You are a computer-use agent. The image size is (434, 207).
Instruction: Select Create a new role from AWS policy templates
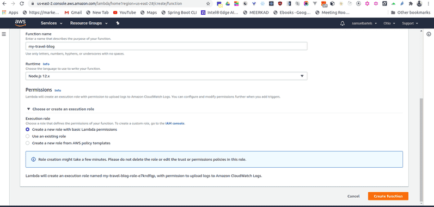27,143
